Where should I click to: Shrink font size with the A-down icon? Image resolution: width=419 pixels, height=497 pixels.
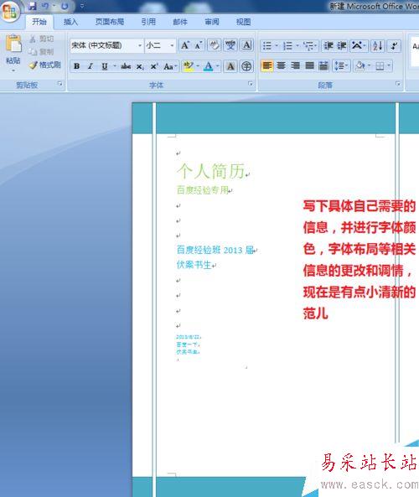199,45
